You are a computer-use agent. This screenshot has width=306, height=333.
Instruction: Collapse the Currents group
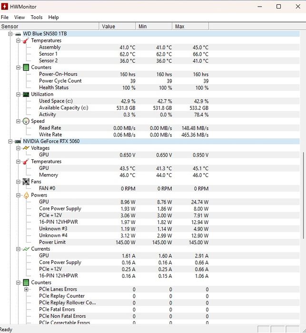[x=18, y=249]
